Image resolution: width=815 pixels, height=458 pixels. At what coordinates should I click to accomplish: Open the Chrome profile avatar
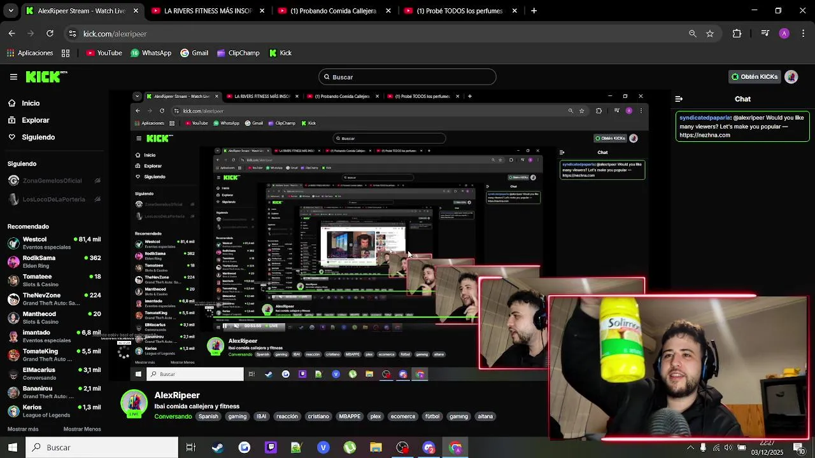coord(784,34)
